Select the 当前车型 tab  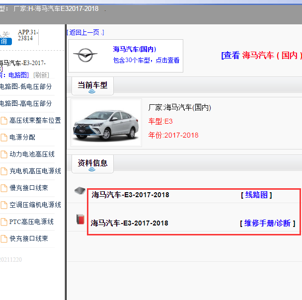click(x=92, y=85)
